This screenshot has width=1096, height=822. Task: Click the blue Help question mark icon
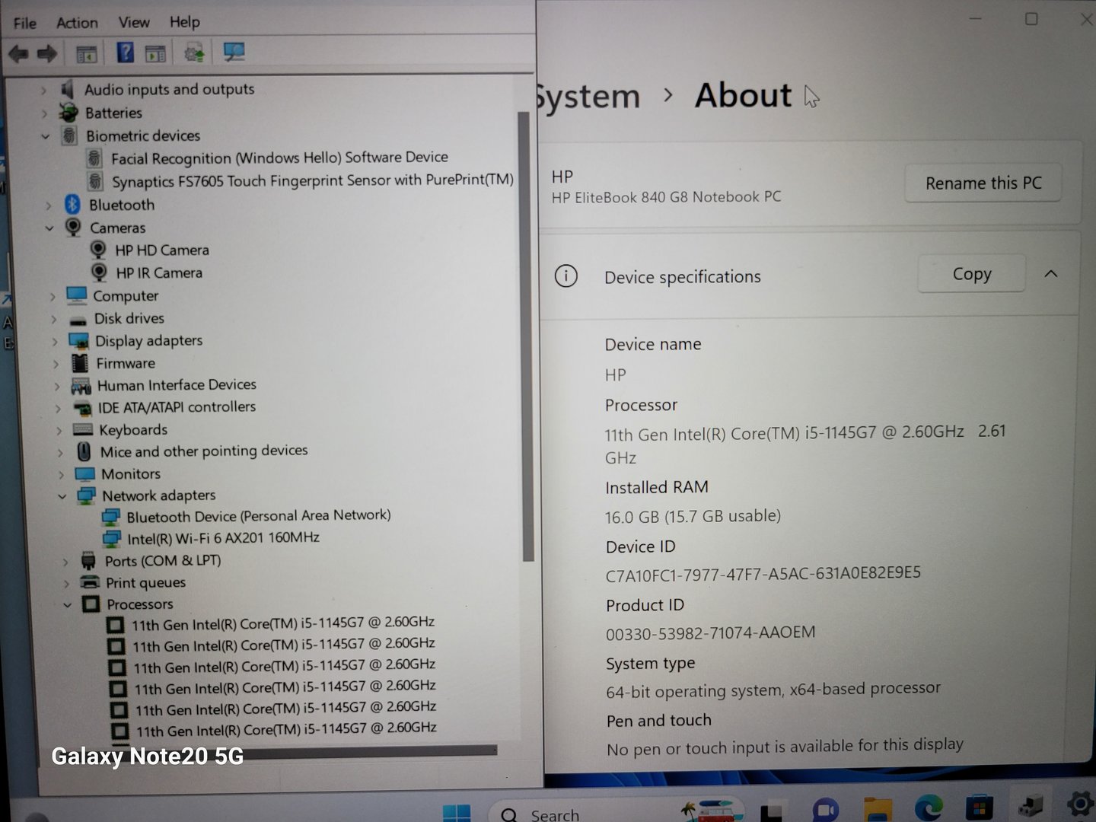pyautogui.click(x=125, y=53)
